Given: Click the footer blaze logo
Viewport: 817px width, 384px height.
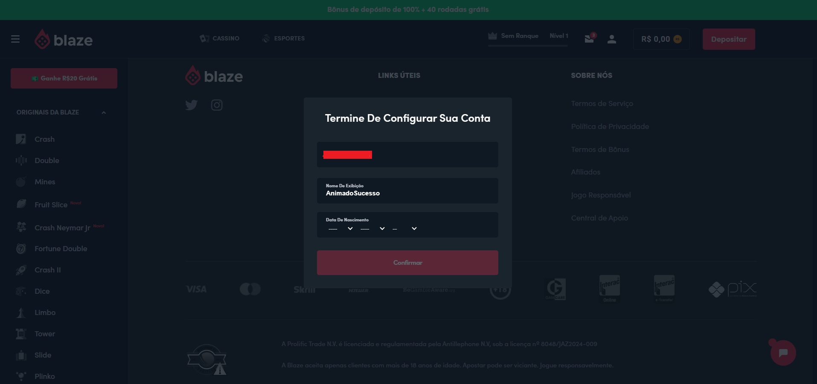Looking at the screenshot, I should [x=214, y=75].
